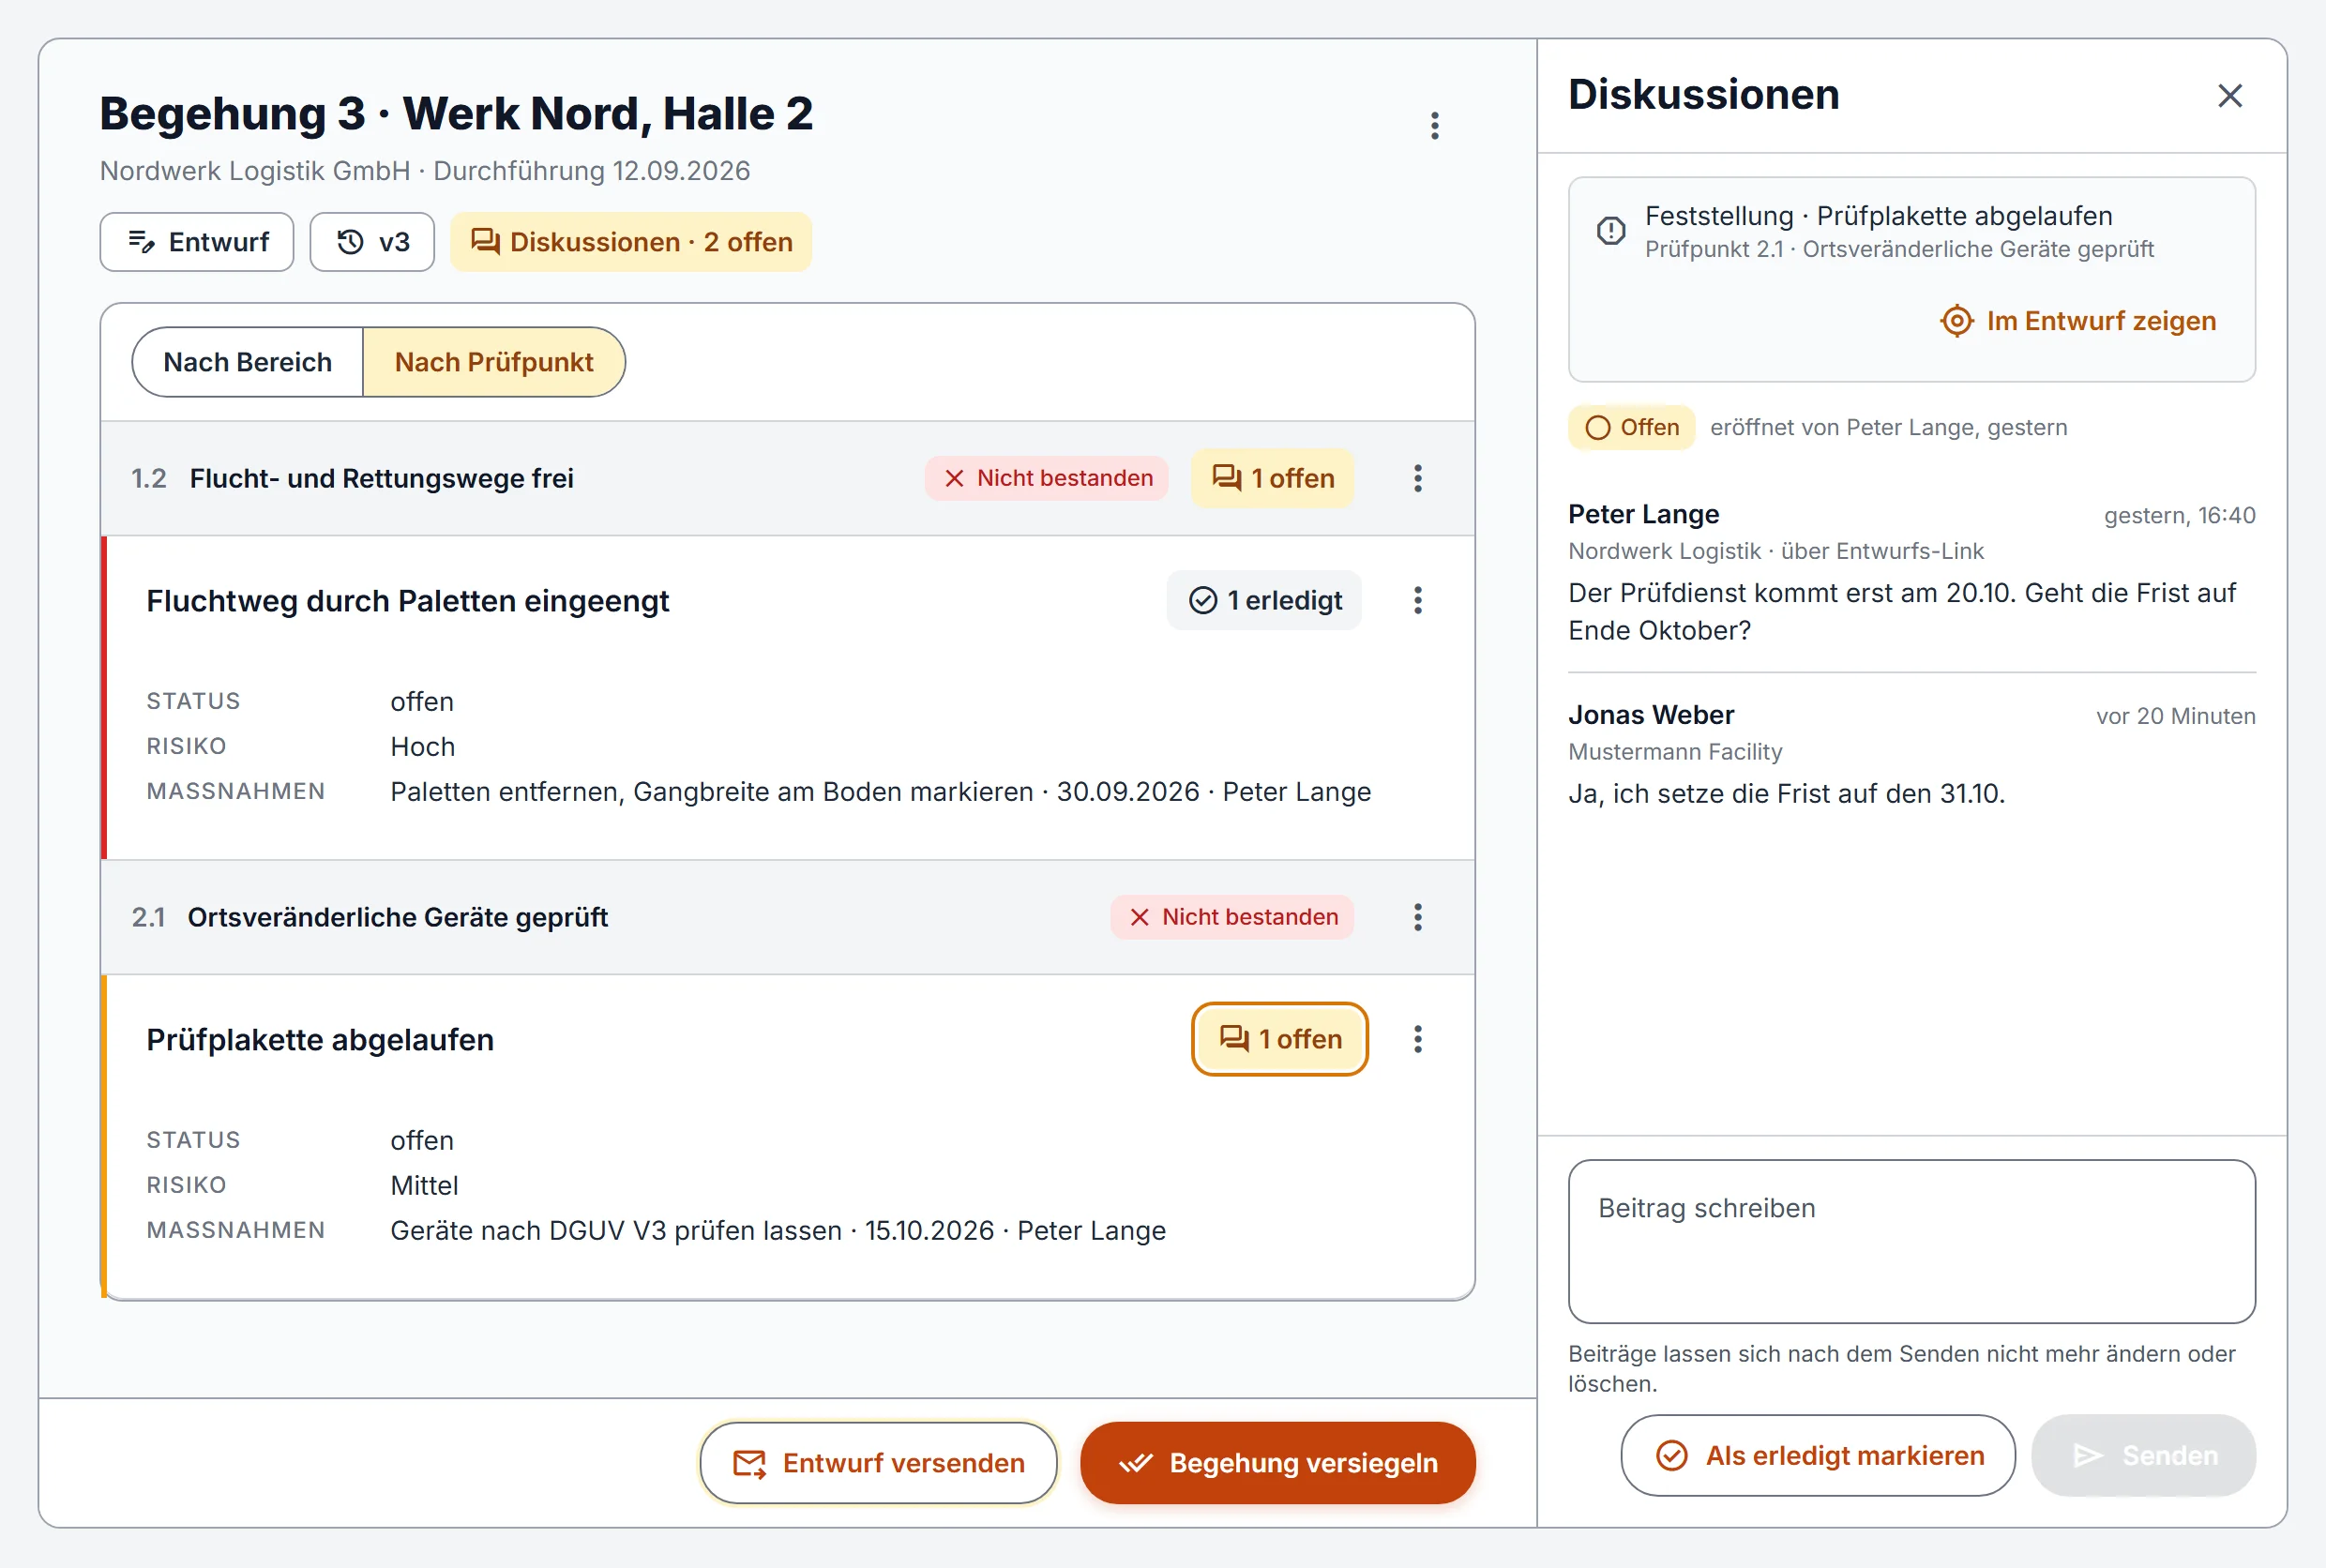Click Entwurf versenden
The image size is (2326, 1568).
coord(878,1463)
